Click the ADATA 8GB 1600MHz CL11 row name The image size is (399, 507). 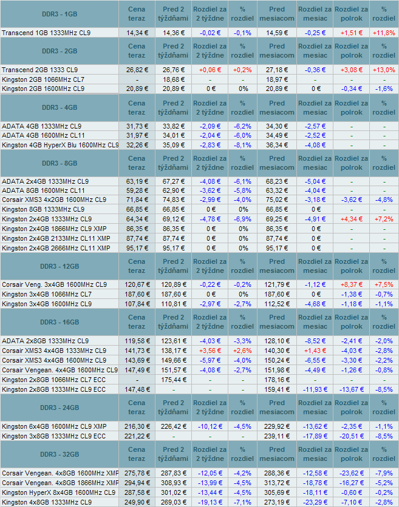point(43,190)
